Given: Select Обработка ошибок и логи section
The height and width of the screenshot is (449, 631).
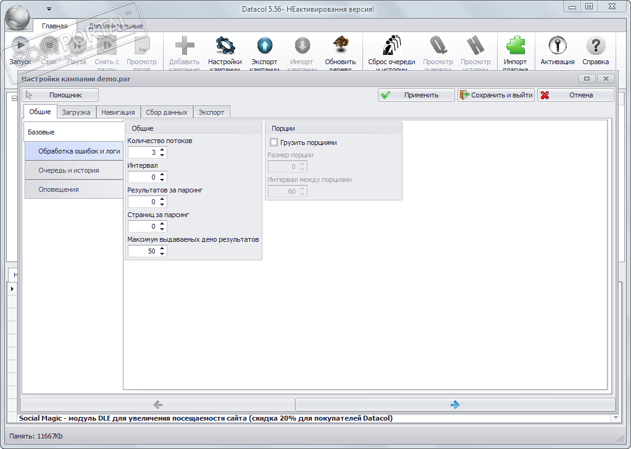Looking at the screenshot, I should point(74,151).
